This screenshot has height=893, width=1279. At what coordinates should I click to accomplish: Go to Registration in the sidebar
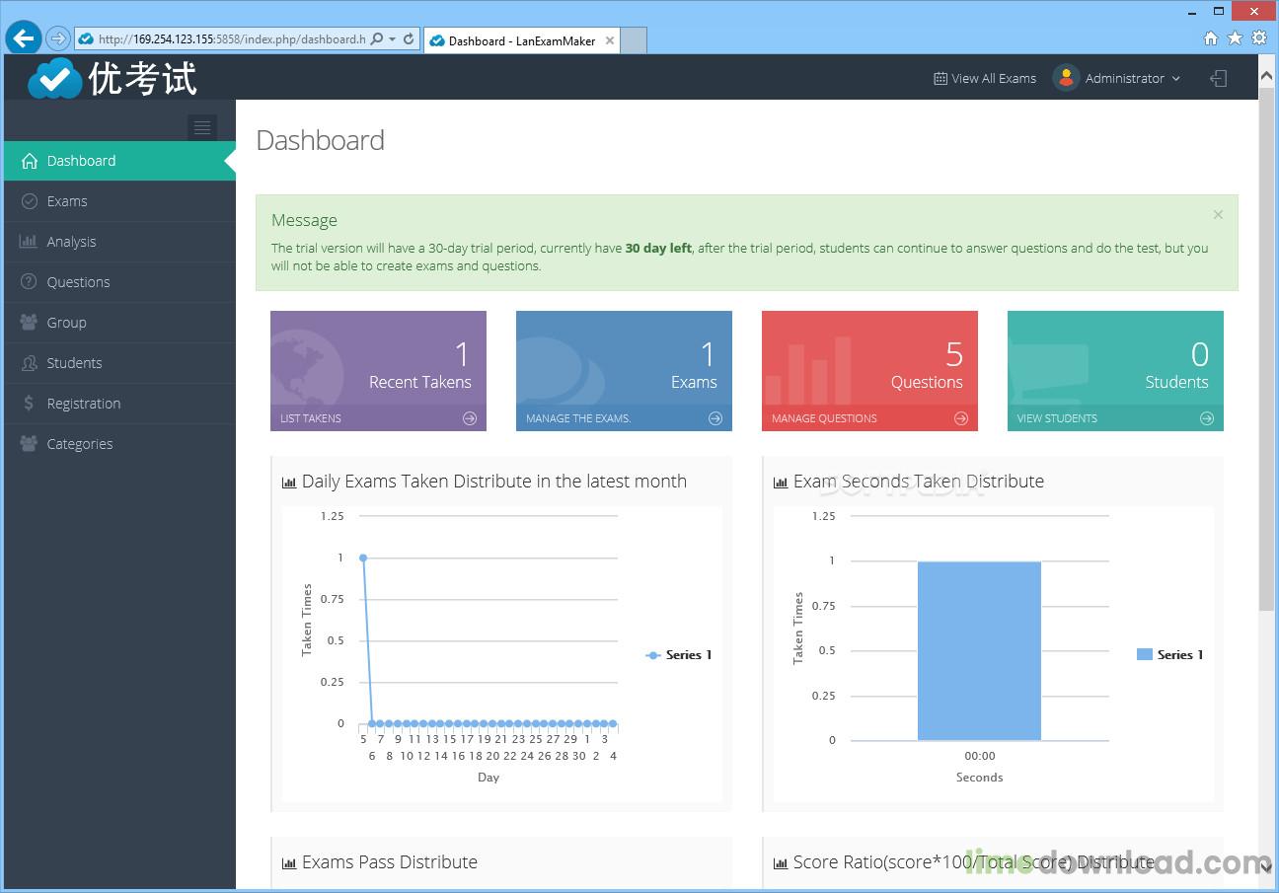(x=84, y=404)
